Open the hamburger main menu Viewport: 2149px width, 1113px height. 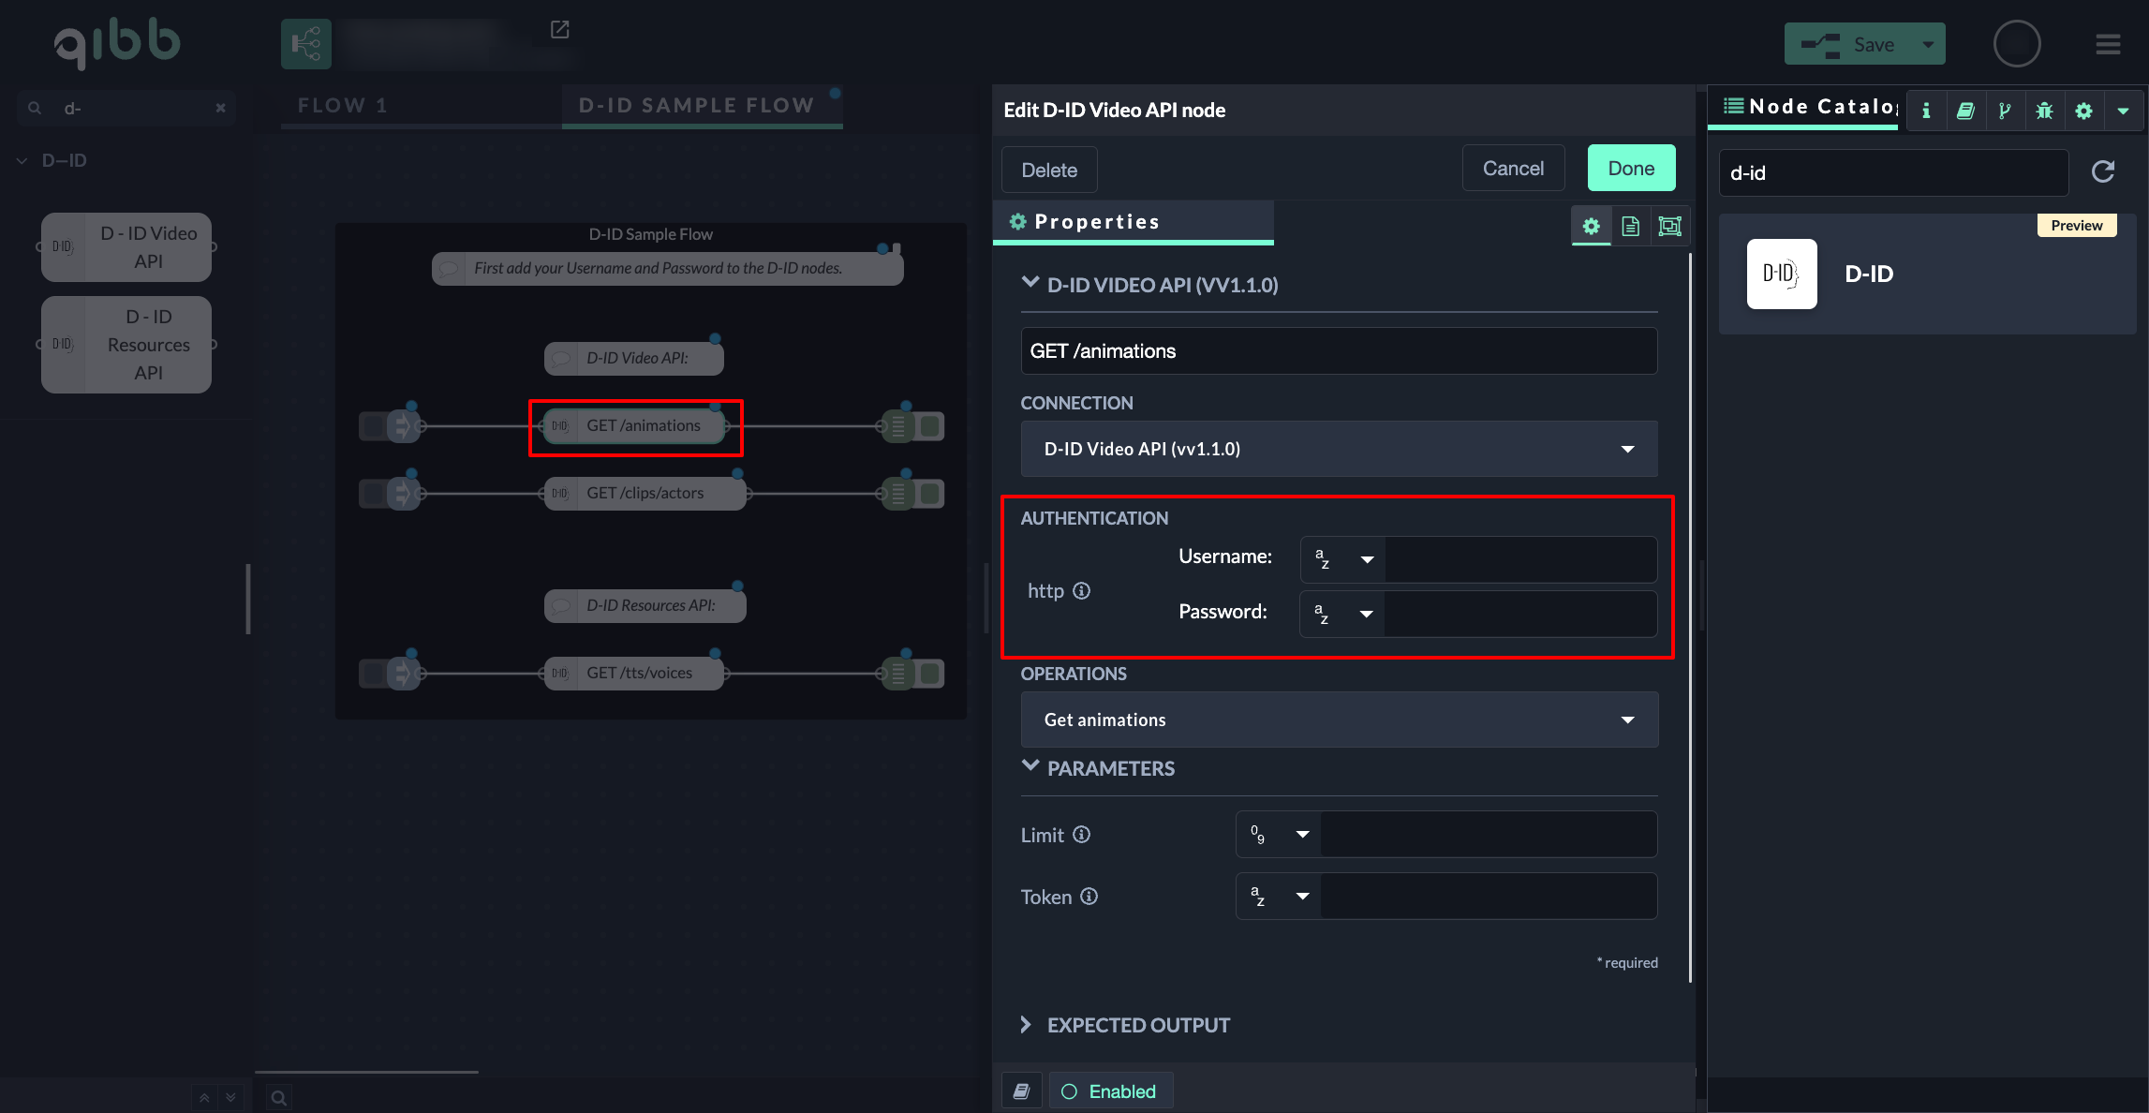[2108, 44]
